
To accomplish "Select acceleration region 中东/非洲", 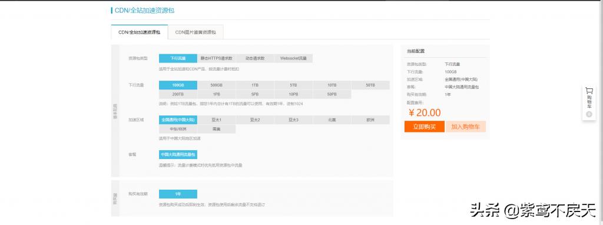I will [178, 129].
